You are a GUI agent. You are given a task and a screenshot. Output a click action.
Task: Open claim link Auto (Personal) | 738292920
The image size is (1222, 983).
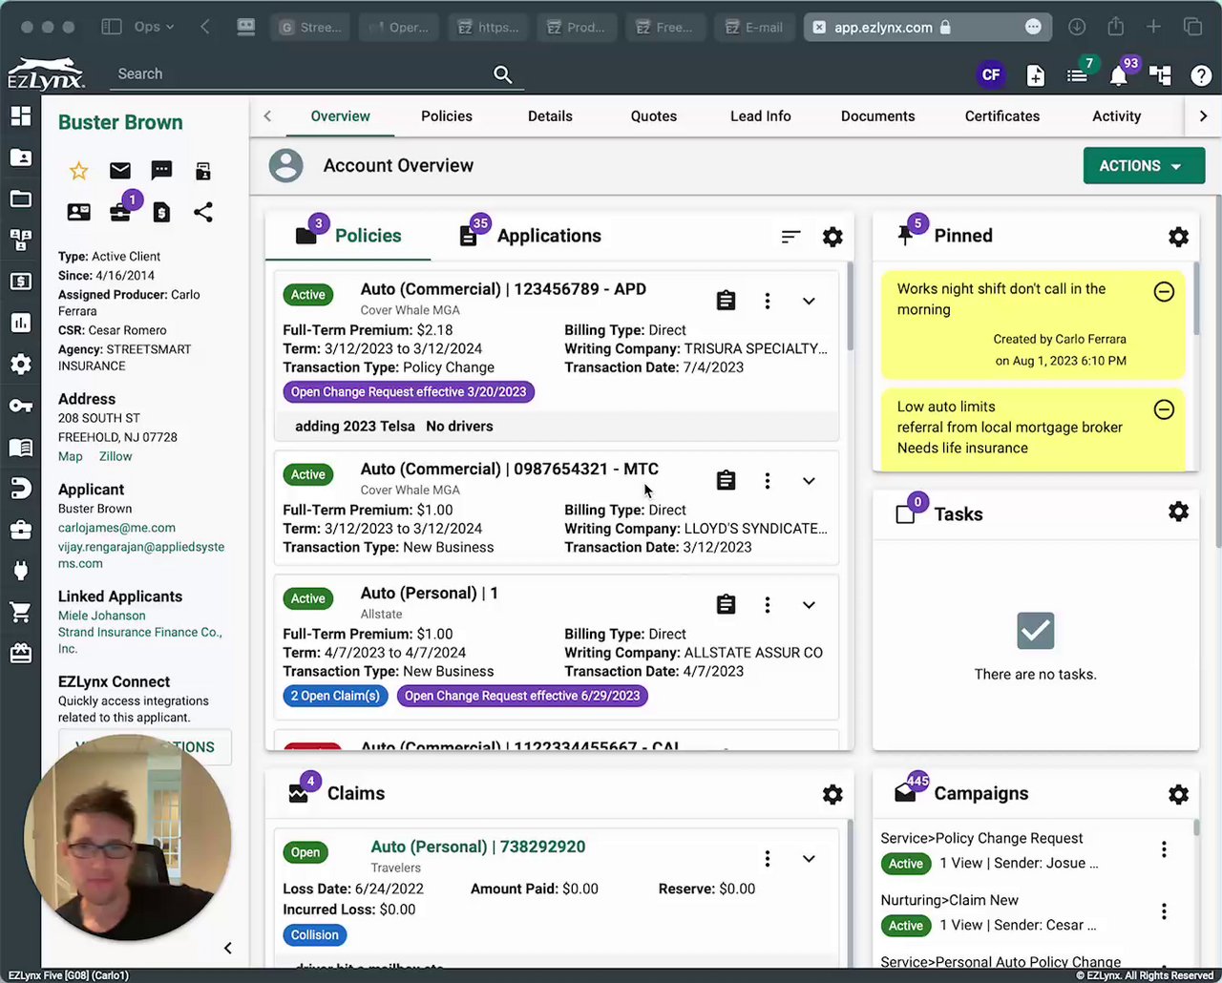(478, 847)
